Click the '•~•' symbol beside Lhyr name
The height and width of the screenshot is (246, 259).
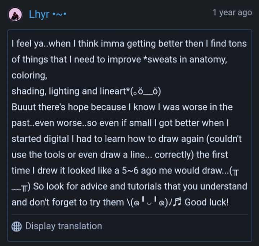pyautogui.click(x=59, y=14)
